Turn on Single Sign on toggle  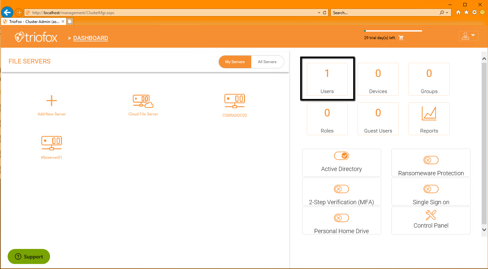pyautogui.click(x=431, y=189)
